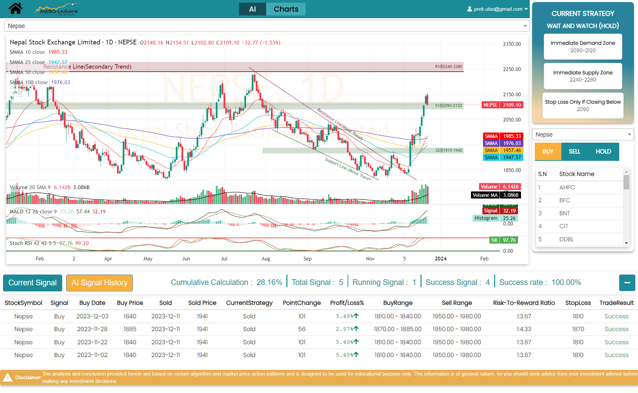The height and width of the screenshot is (393, 638).
Task: Click the S2@1915-1940 support label
Action: [449, 150]
